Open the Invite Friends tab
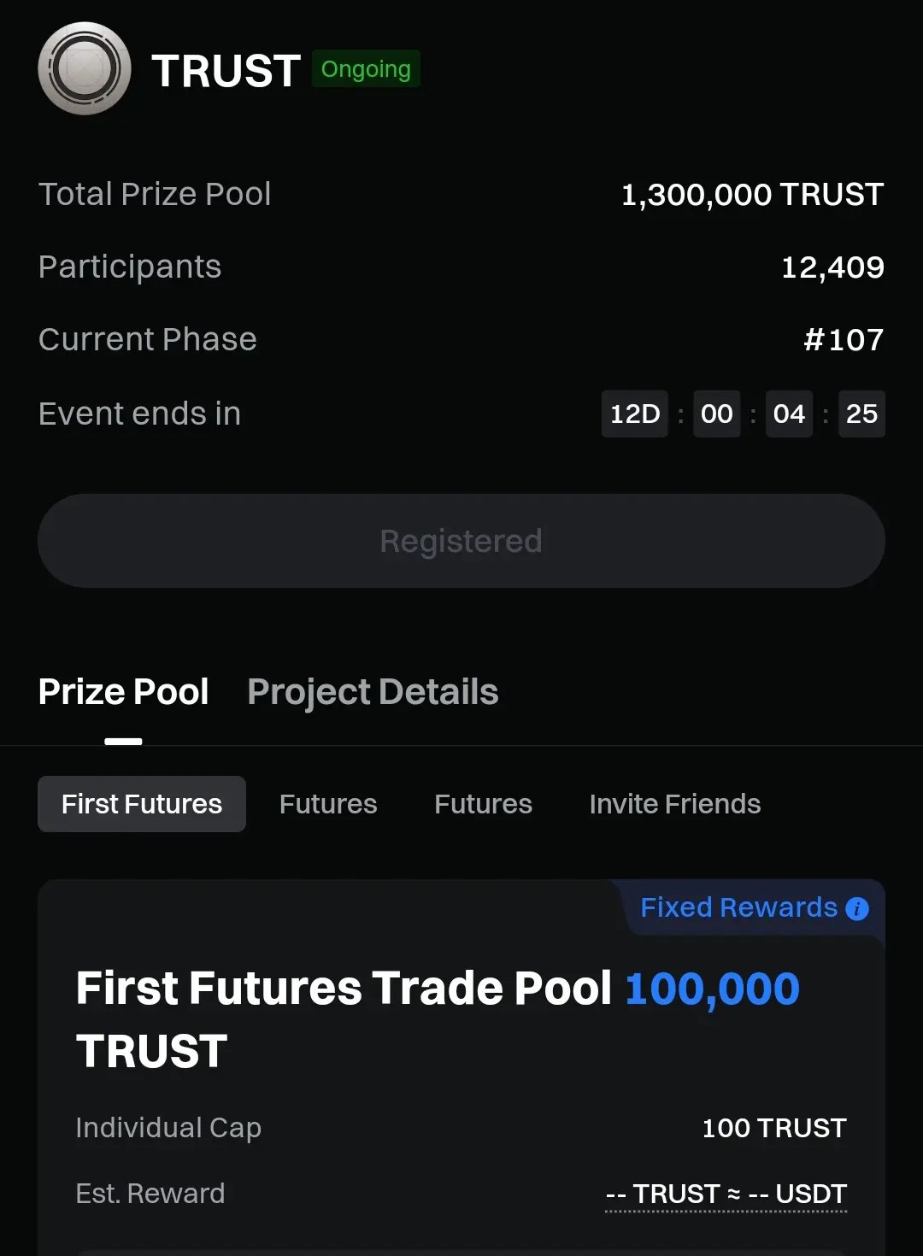Viewport: 923px width, 1256px height. click(x=675, y=804)
